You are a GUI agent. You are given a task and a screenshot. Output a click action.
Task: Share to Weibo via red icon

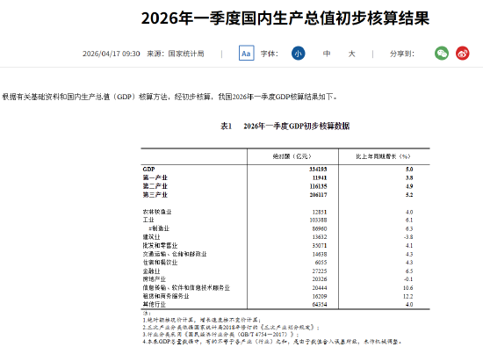462,54
